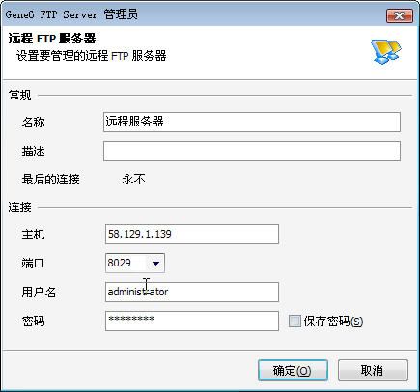
Task: Click the host field showing 58.129.1.139
Action: tap(192, 234)
